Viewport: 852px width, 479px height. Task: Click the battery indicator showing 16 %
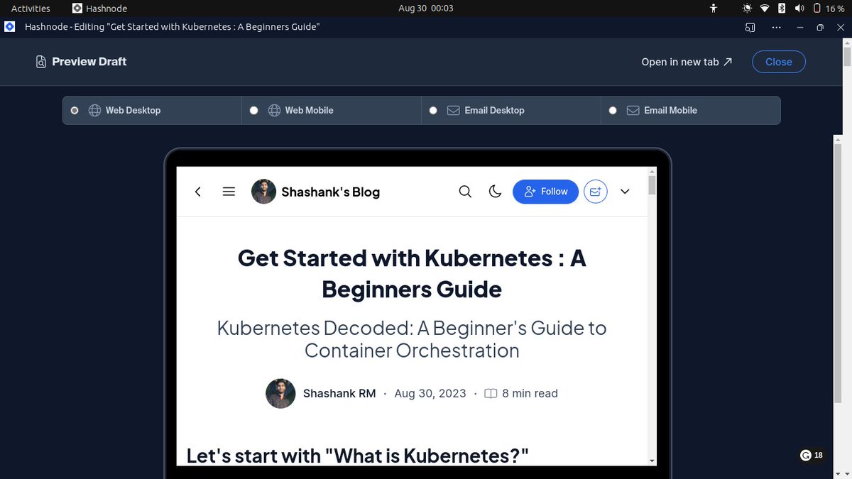tap(829, 9)
